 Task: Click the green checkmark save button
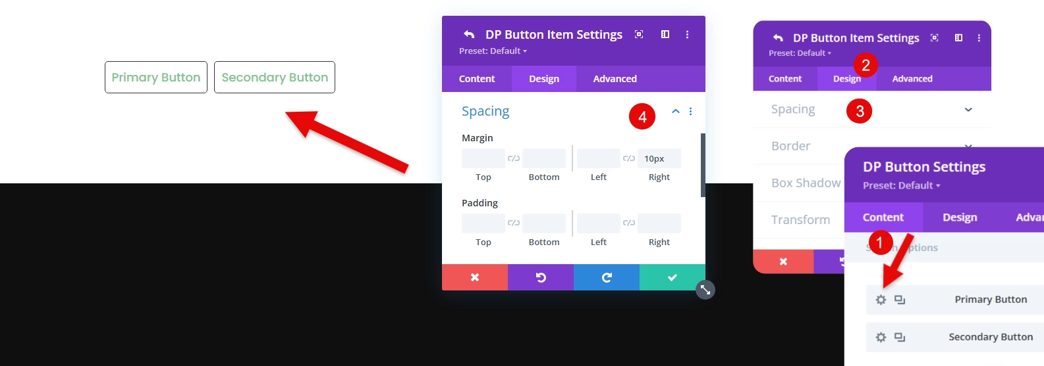pyautogui.click(x=673, y=277)
